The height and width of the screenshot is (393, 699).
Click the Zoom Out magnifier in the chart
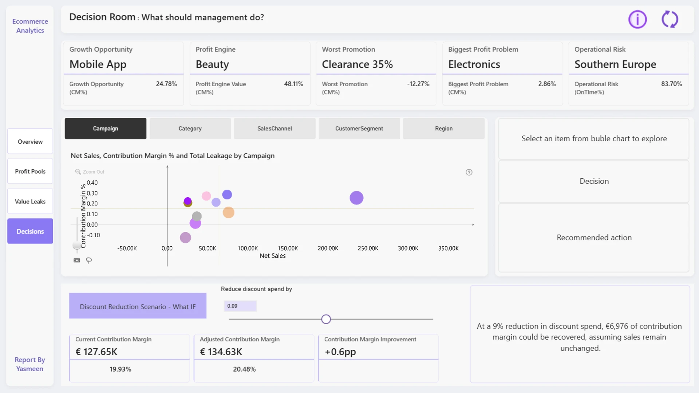[78, 172]
